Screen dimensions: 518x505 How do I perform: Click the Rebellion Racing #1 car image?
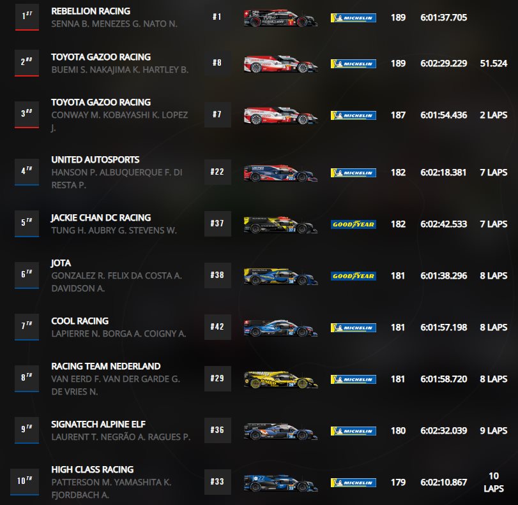280,18
